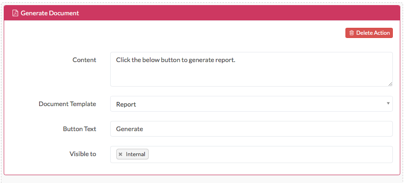Click the Content textarea resize grip

click(x=390, y=84)
